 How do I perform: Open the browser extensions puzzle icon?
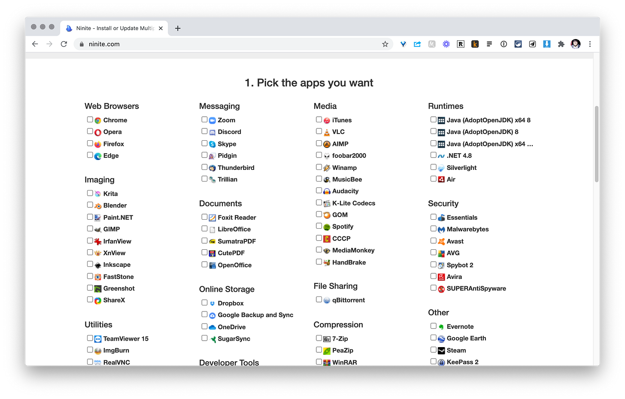[561, 44]
